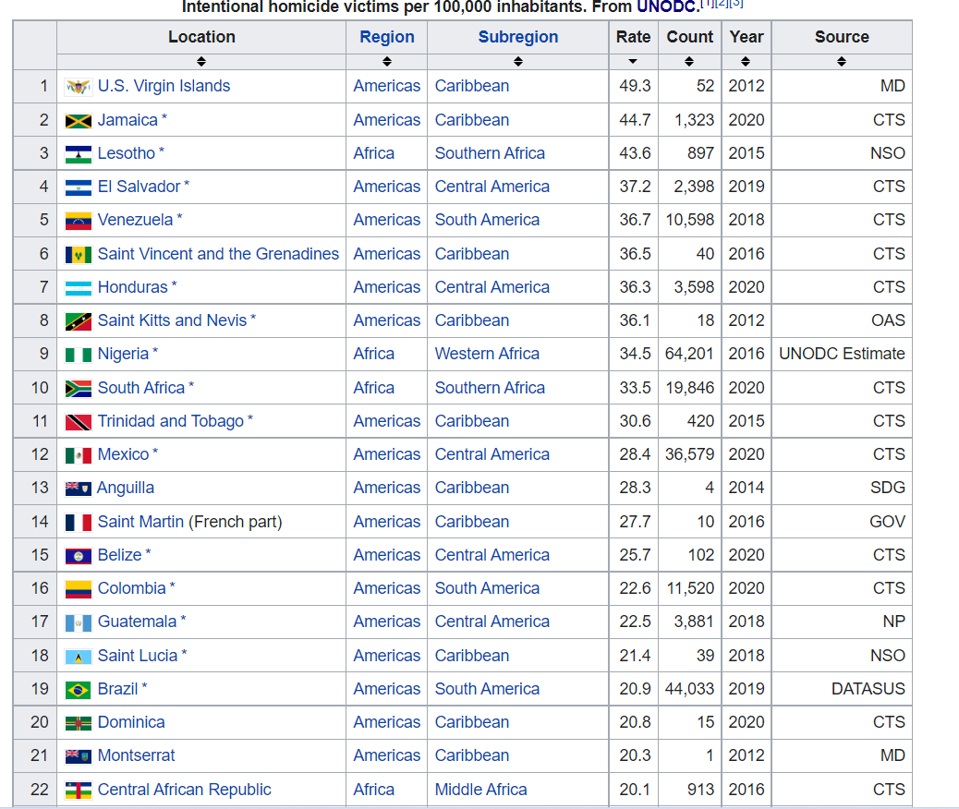This screenshot has height=809, width=959.
Task: Click the Saint Kitts and Nevis flag
Action: tap(79, 321)
